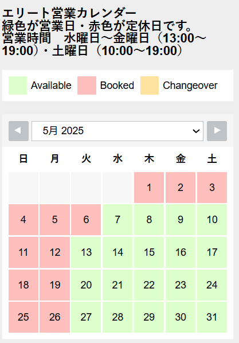Select May 28 Wednesday cell
This screenshot has width=239, height=343.
[x=117, y=317]
